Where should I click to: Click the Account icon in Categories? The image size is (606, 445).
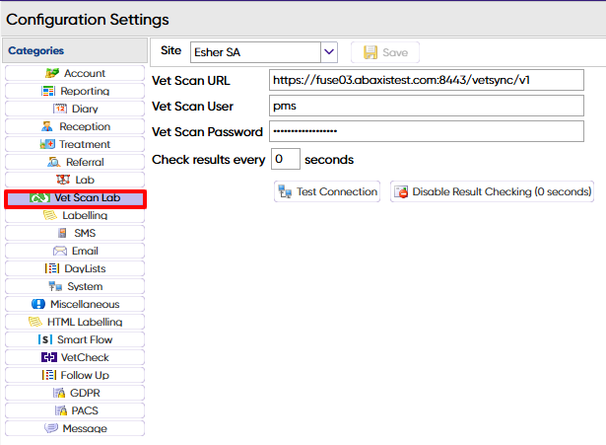click(x=52, y=73)
